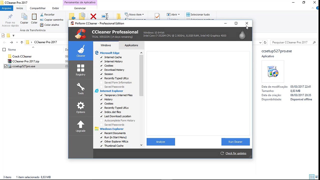Uncheck Internet History under Microsoft Edge
The image size is (320, 180).
101,61
